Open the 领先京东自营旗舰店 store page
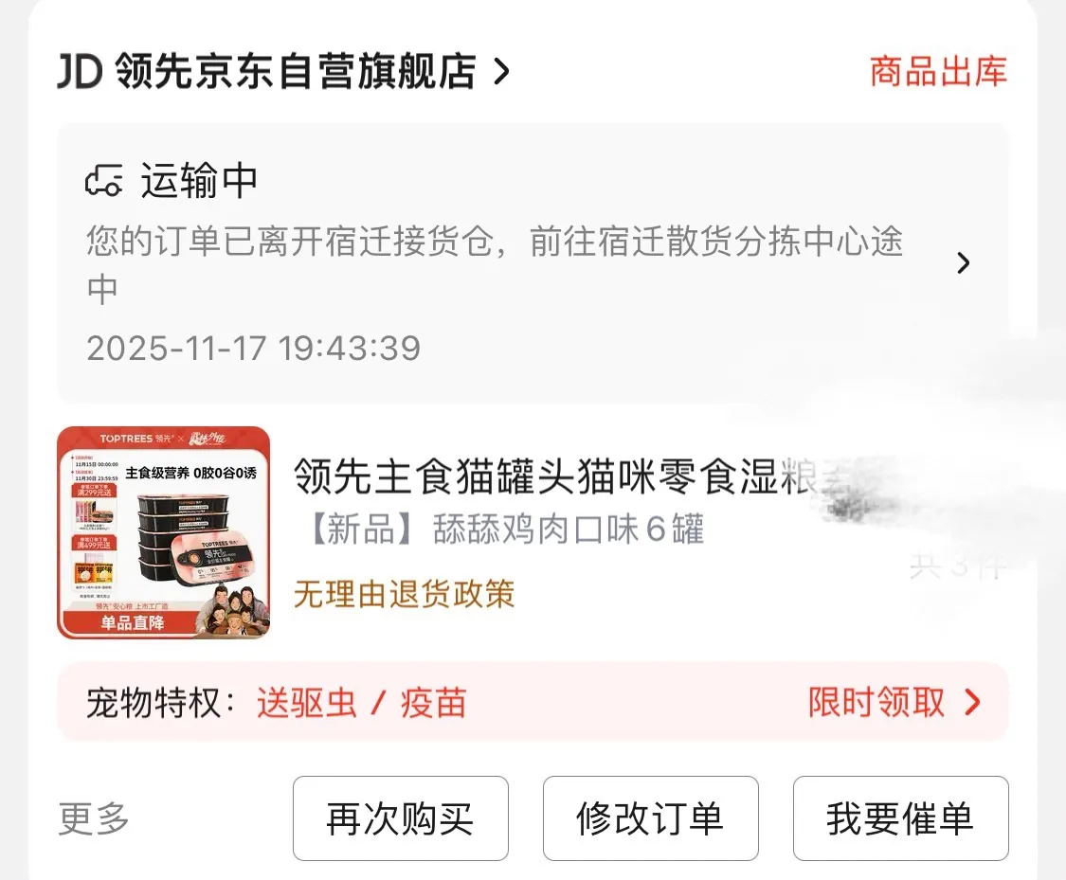Image resolution: width=1066 pixels, height=880 pixels. (296, 71)
